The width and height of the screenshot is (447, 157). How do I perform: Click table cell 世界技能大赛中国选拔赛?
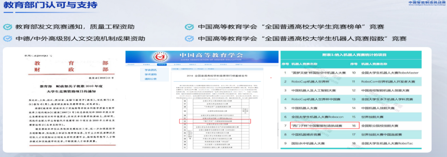[x=382, y=134]
